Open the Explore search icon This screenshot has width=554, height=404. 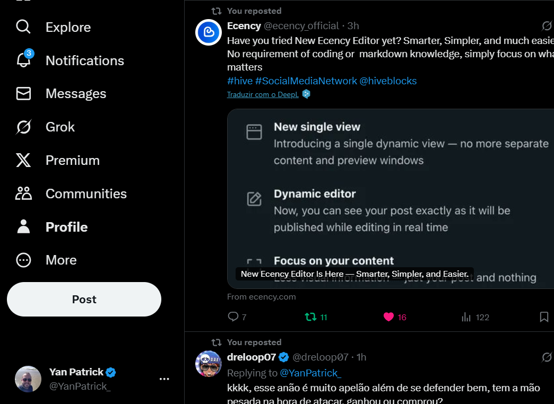[x=23, y=27]
